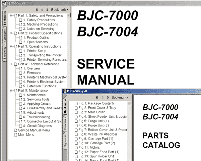Click the BJC7000p.pdf window title bar
201x161 pixels.
coord(132,91)
